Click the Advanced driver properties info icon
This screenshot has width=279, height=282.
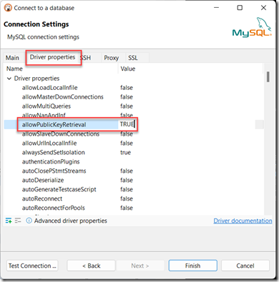[29, 221]
